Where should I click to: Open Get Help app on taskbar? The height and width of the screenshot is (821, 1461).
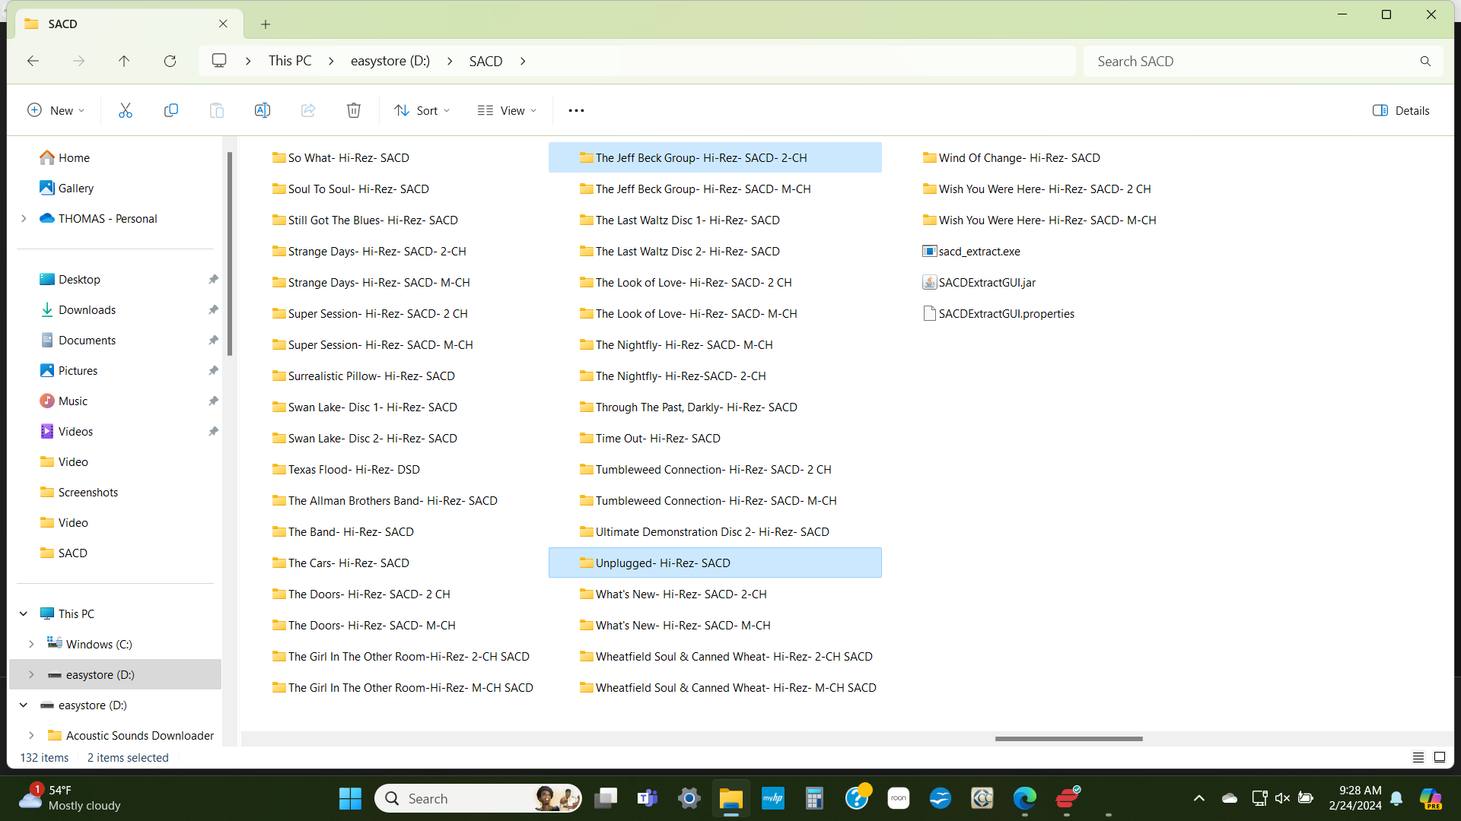857,798
